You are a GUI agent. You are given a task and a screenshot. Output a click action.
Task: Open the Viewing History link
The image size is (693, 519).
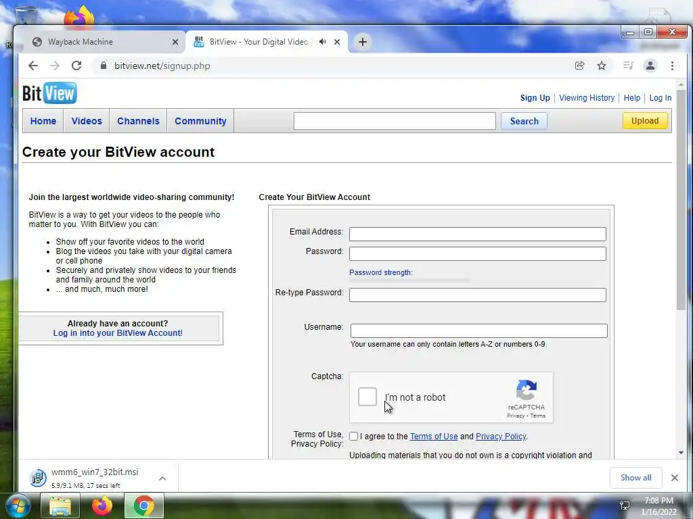[x=587, y=98]
